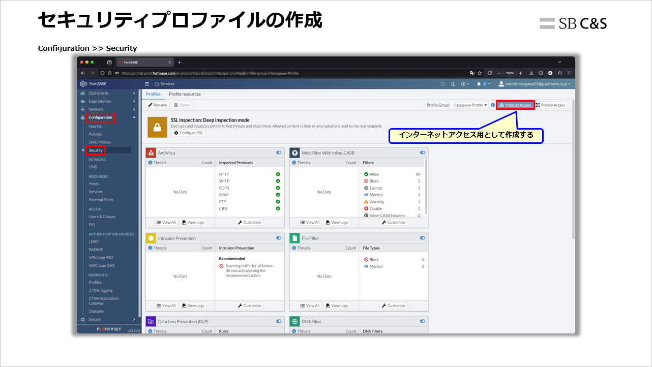
Task: Switch theme with the moon icon
Action: tap(453, 84)
